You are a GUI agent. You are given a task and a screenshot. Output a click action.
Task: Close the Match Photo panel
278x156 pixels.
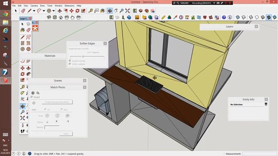[x=85, y=88]
